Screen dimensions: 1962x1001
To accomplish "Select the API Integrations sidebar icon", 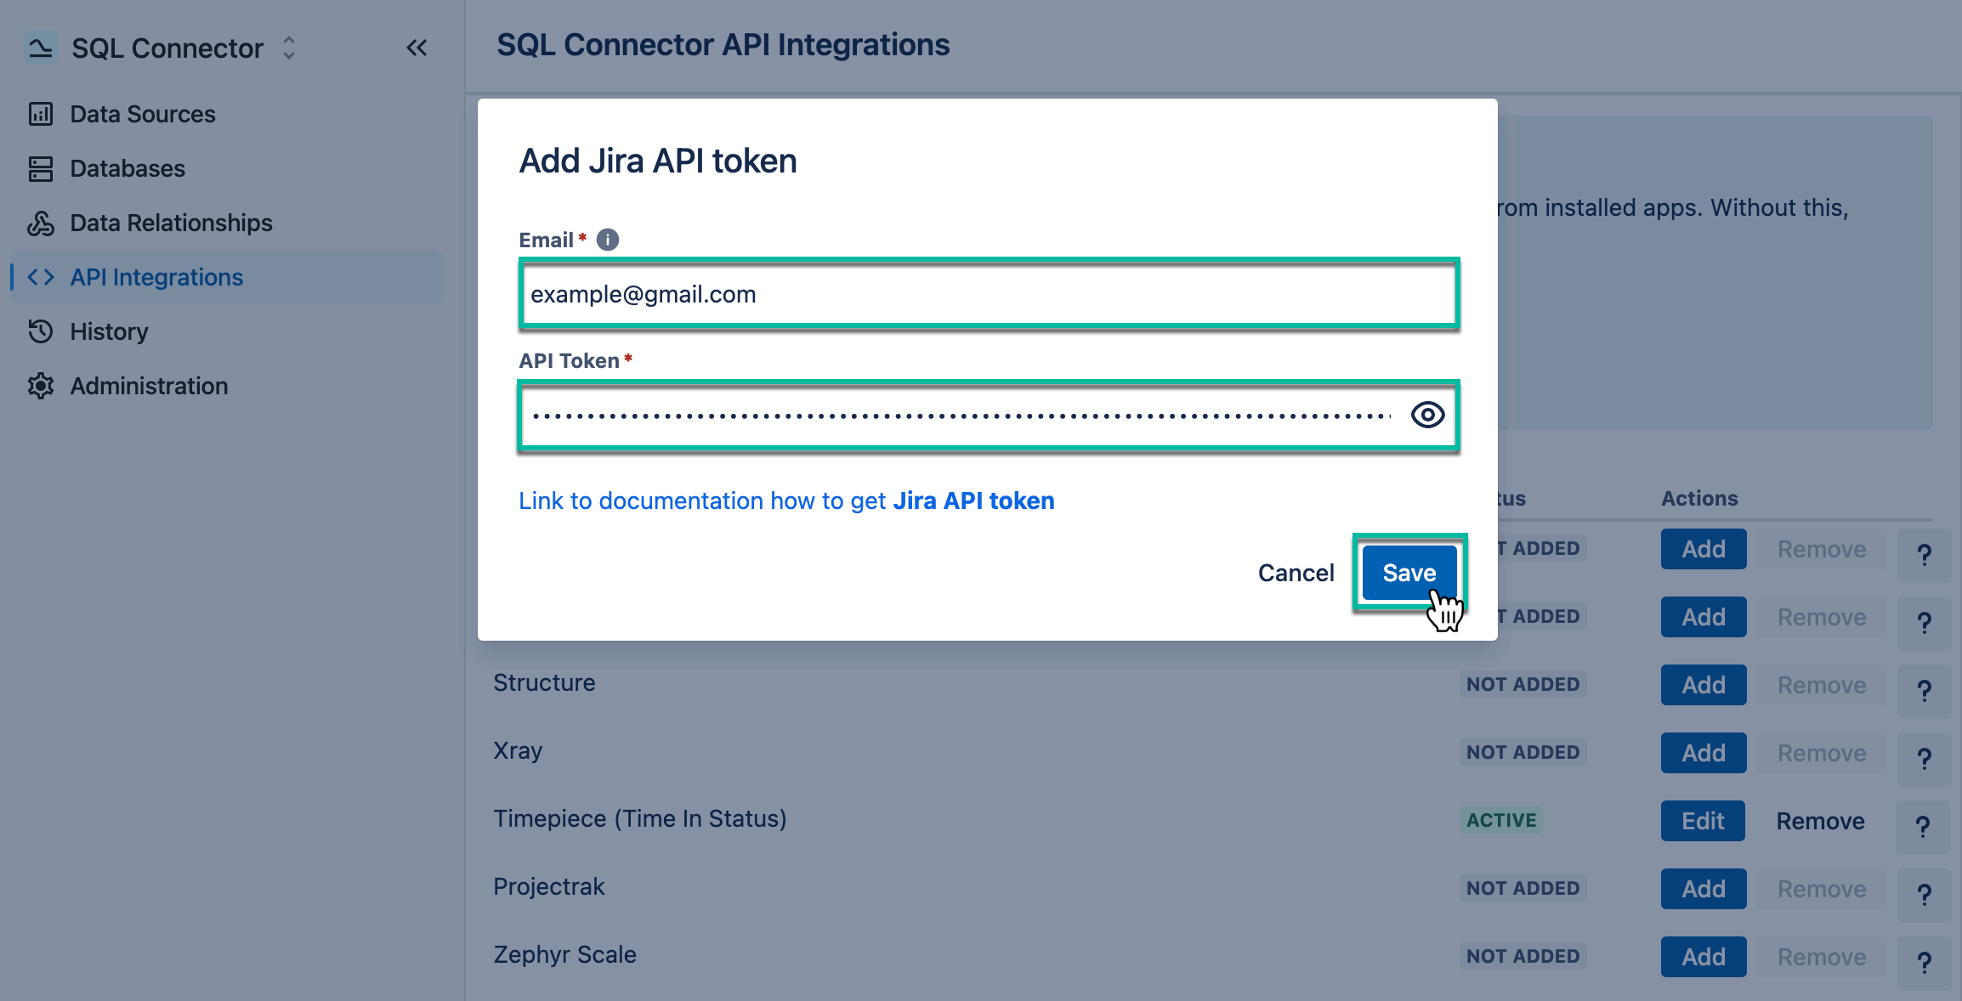I will click(x=40, y=276).
